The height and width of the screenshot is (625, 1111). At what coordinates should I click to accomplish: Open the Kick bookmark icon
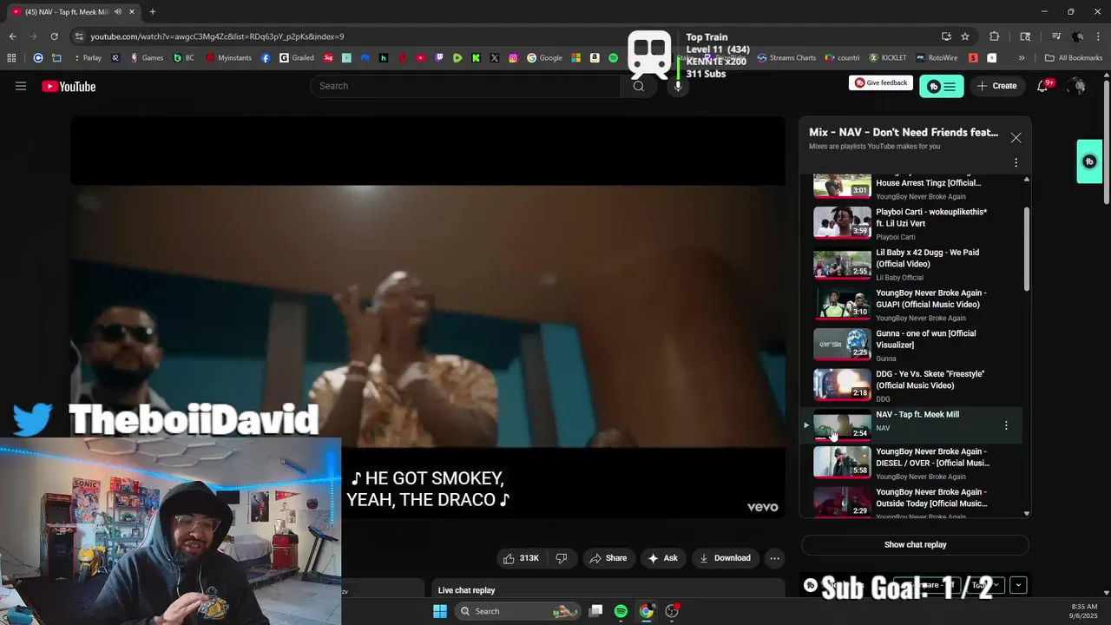tap(476, 58)
